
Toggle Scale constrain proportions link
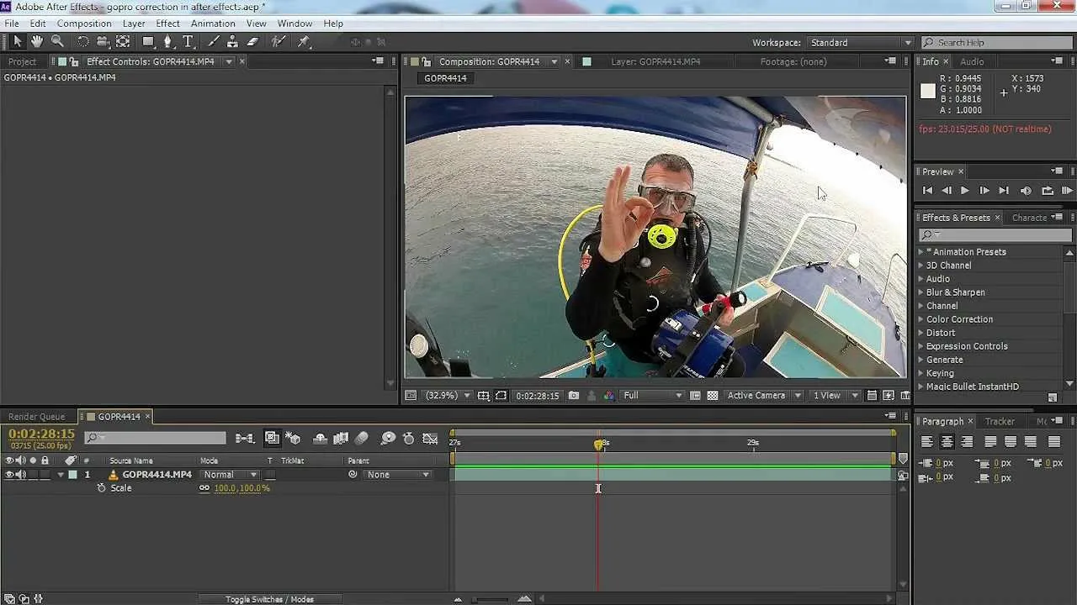click(x=204, y=488)
